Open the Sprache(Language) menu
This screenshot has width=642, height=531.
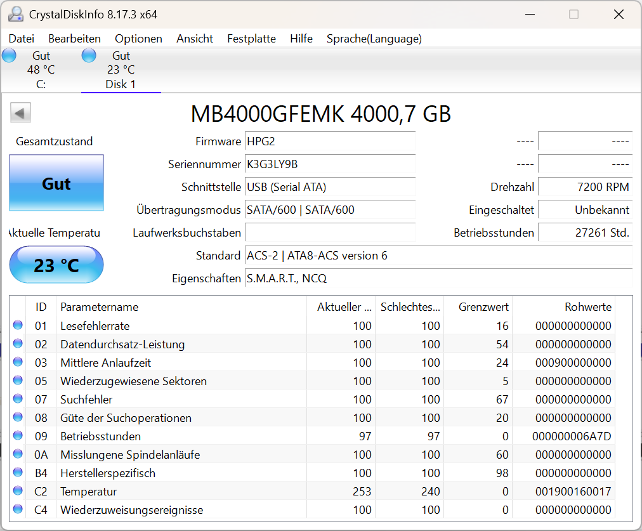374,39
